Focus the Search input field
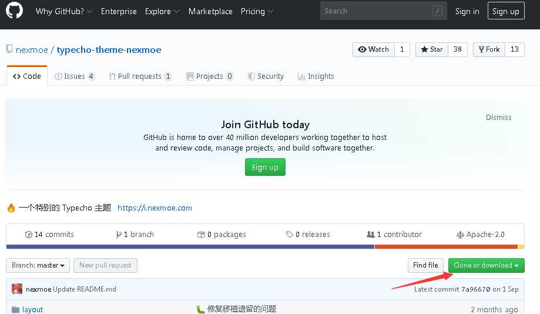540x314 pixels. click(383, 11)
